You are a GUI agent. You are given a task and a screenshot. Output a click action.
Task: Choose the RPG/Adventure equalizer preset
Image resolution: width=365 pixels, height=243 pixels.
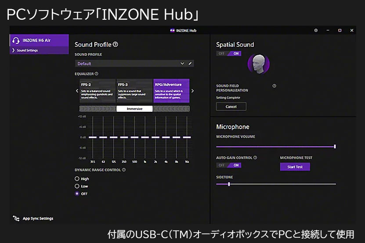point(171,91)
